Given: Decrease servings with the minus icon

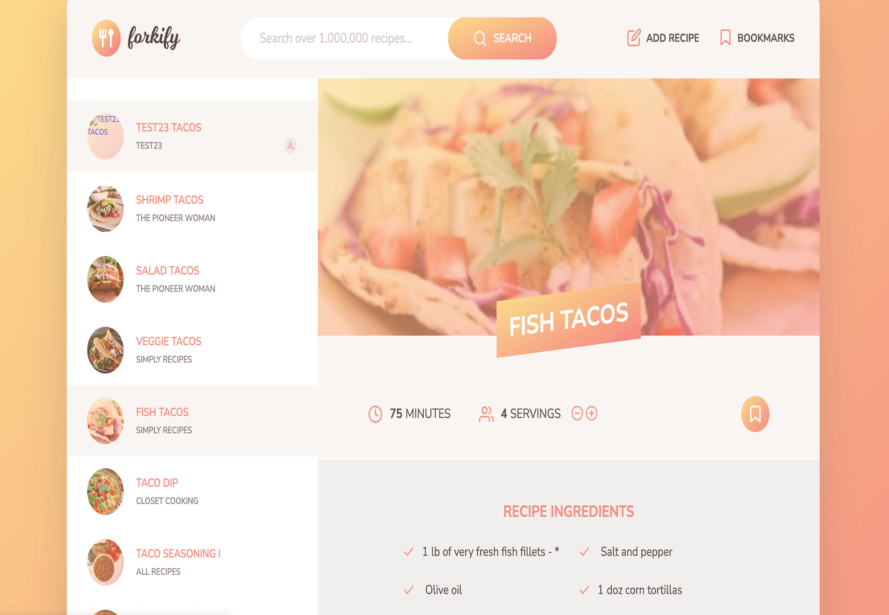Looking at the screenshot, I should coord(577,413).
